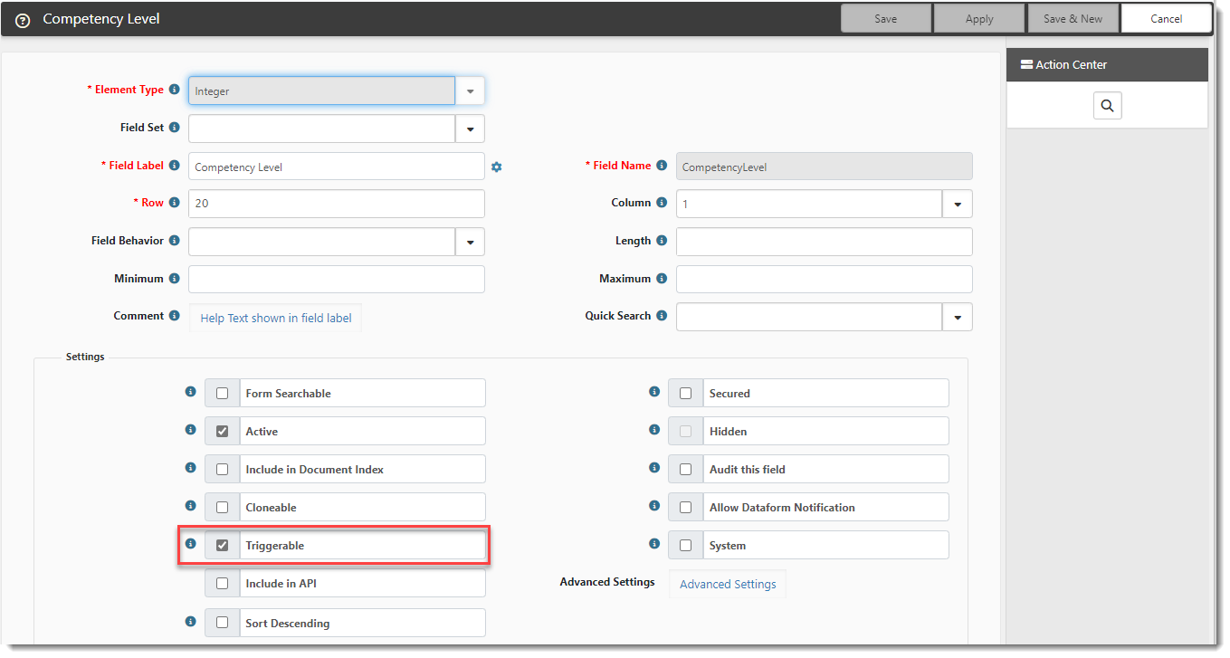Click info icon left of Secured setting
This screenshot has width=1230, height=658.
click(654, 392)
